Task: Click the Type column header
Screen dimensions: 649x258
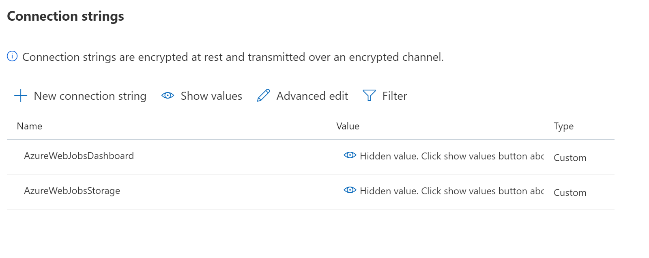Action: [x=563, y=127]
